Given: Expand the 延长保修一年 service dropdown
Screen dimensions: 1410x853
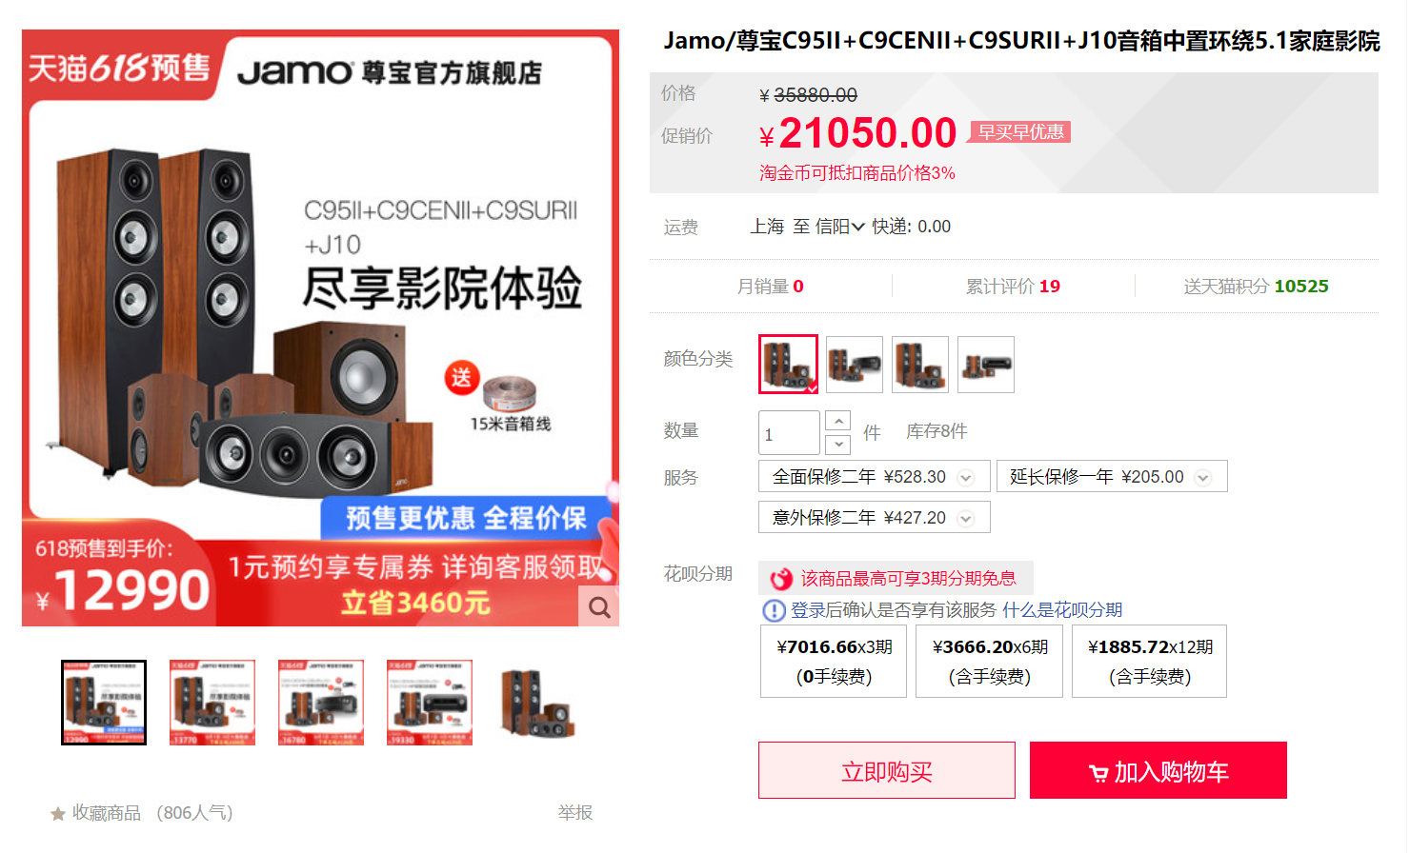Looking at the screenshot, I should pyautogui.click(x=1112, y=477).
